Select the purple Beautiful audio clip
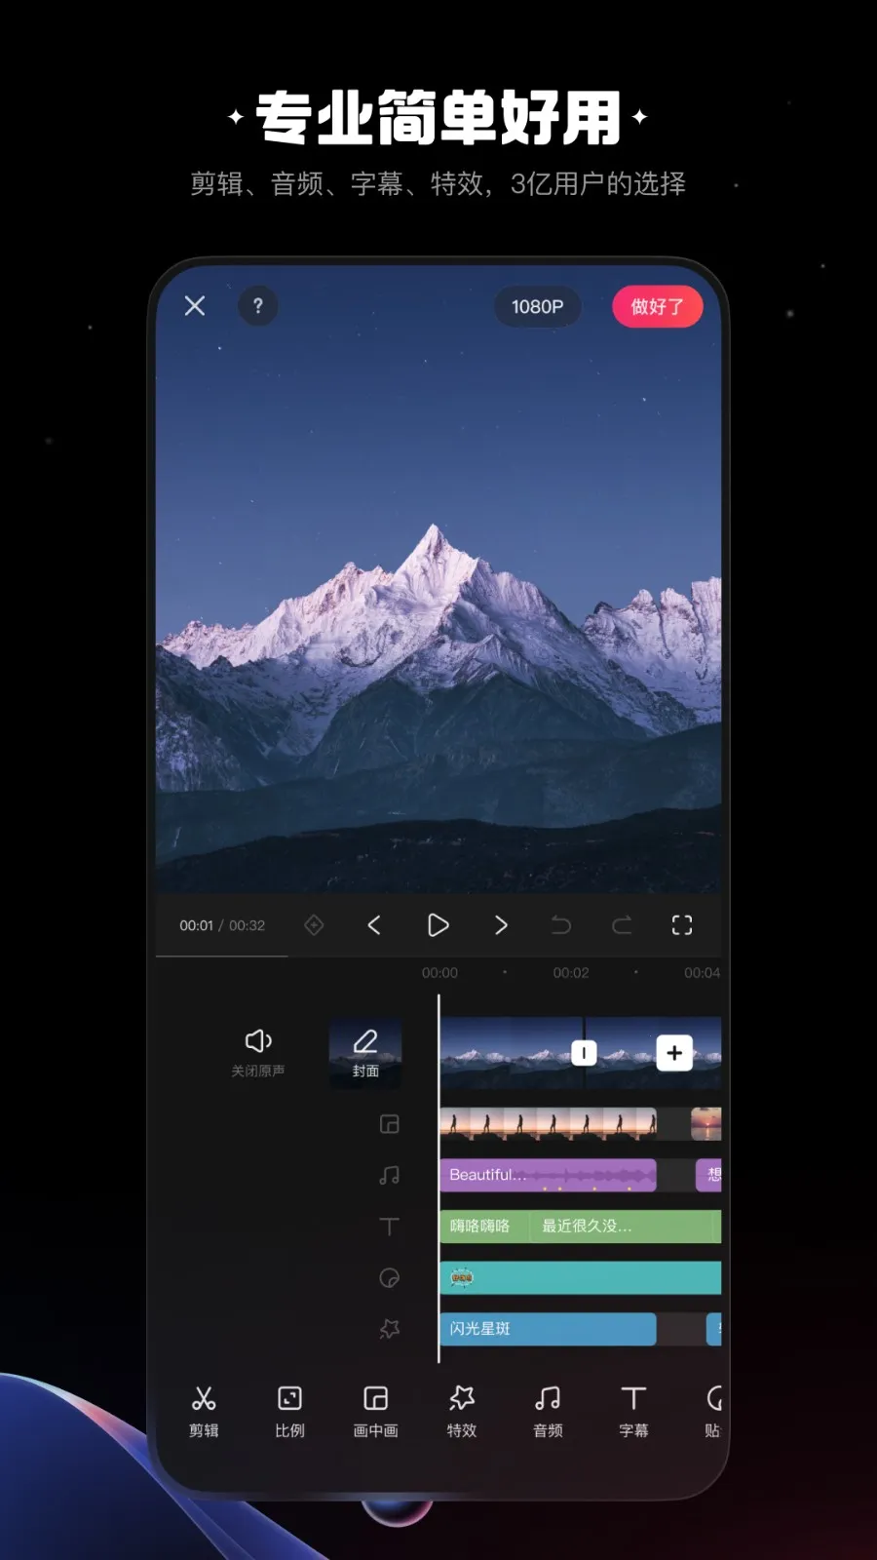This screenshot has height=1560, width=877. (x=548, y=1175)
